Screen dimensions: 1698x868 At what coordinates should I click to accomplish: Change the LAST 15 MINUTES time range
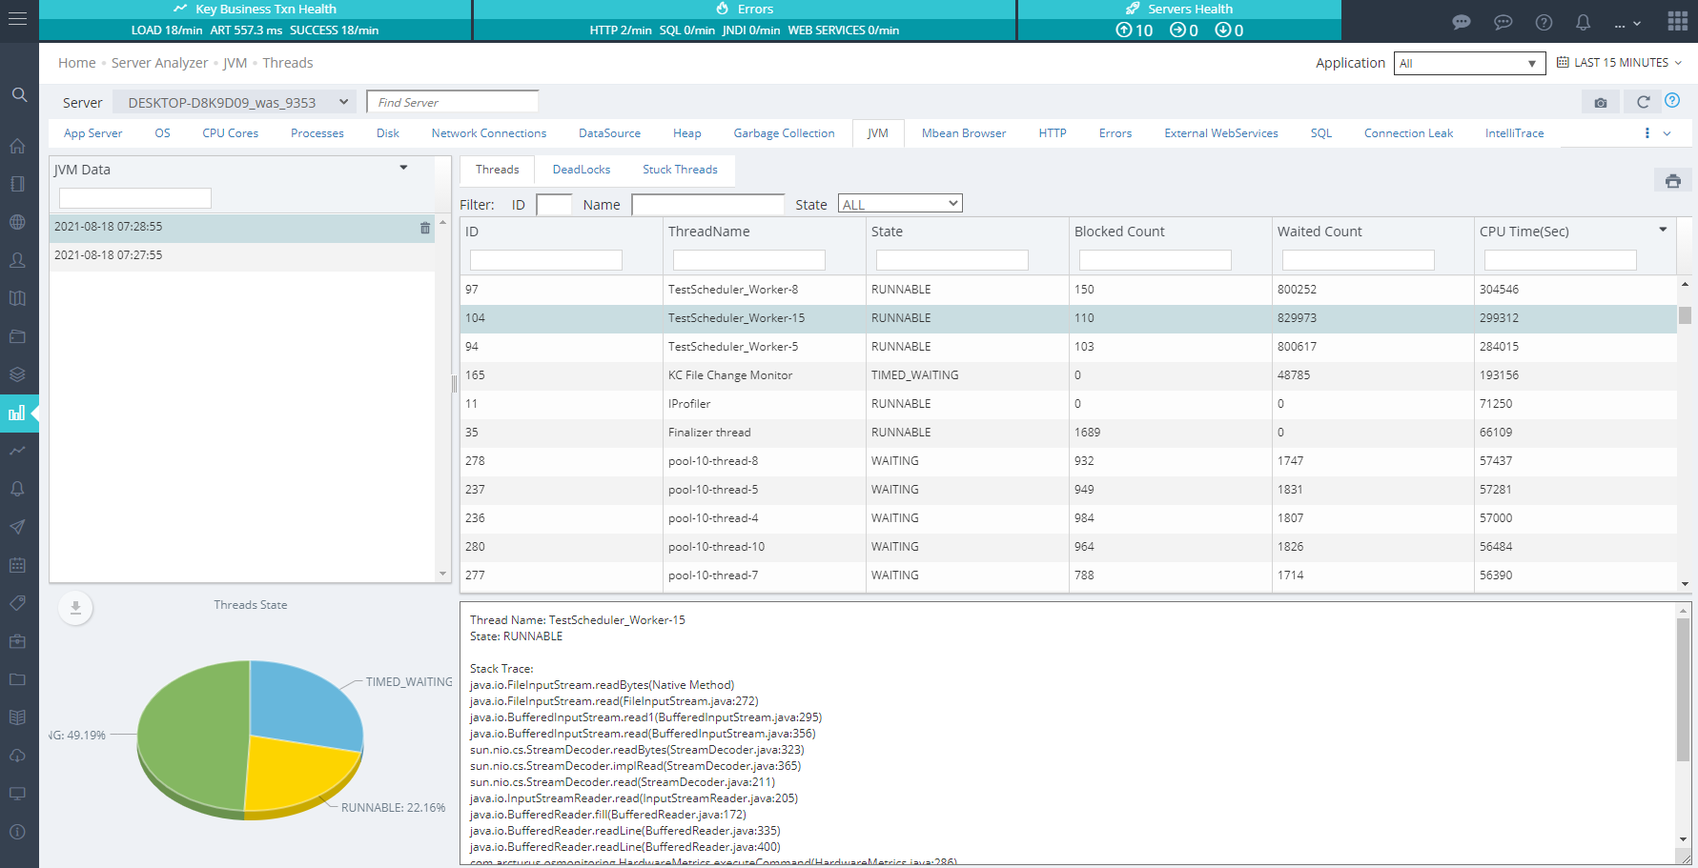click(1619, 63)
